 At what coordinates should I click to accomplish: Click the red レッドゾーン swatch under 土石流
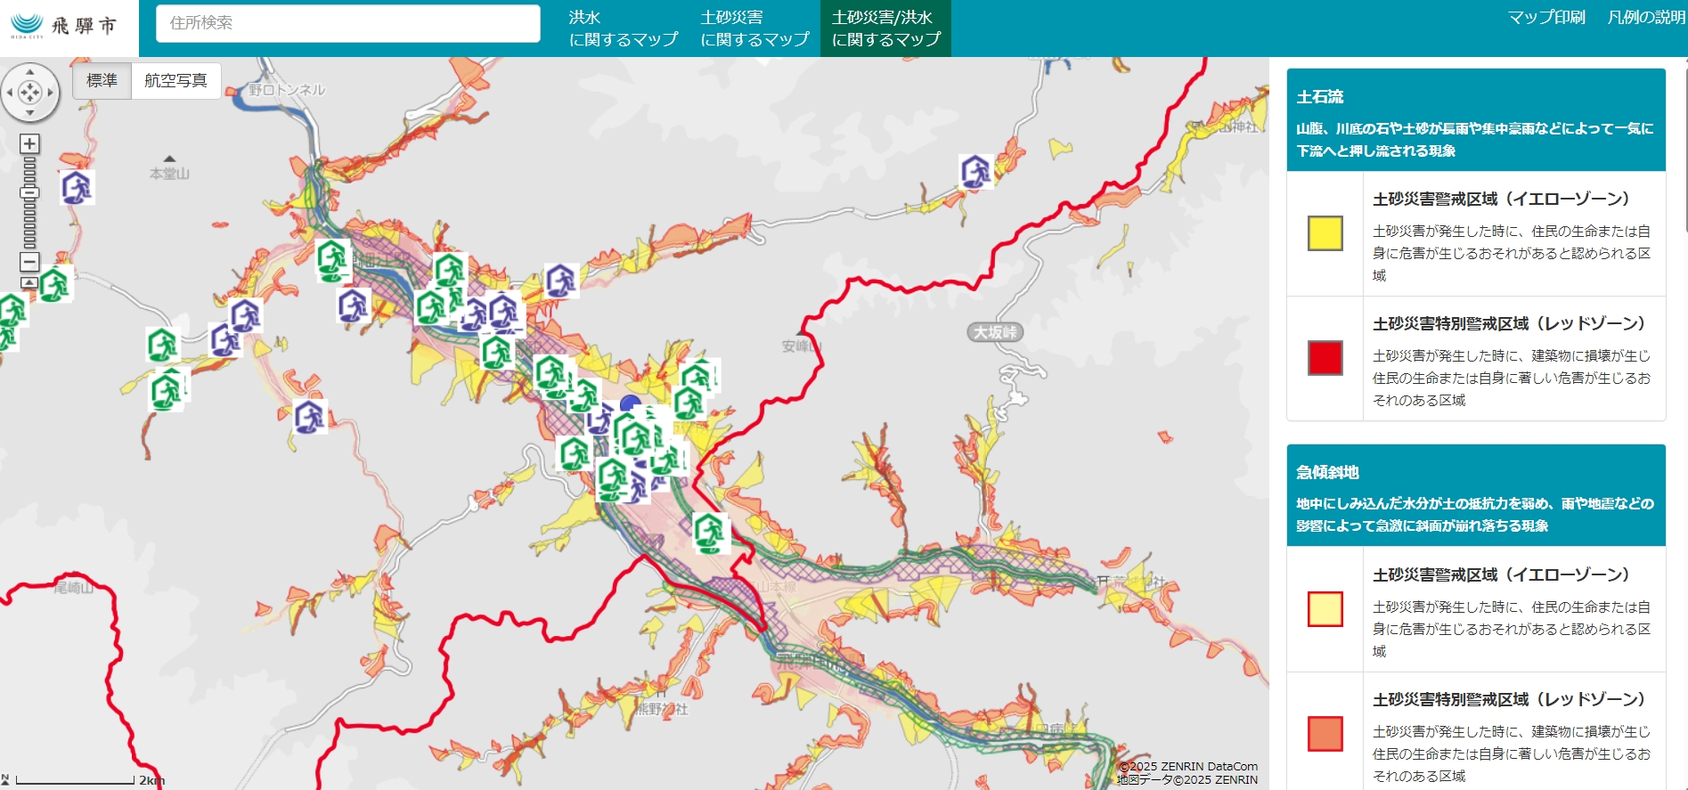click(1325, 358)
